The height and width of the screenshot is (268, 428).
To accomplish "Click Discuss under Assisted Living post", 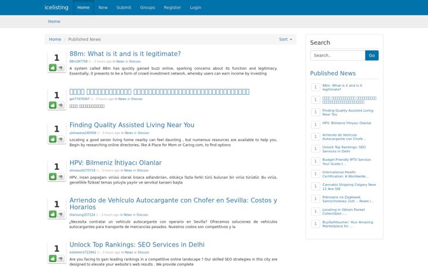I will [143, 133].
